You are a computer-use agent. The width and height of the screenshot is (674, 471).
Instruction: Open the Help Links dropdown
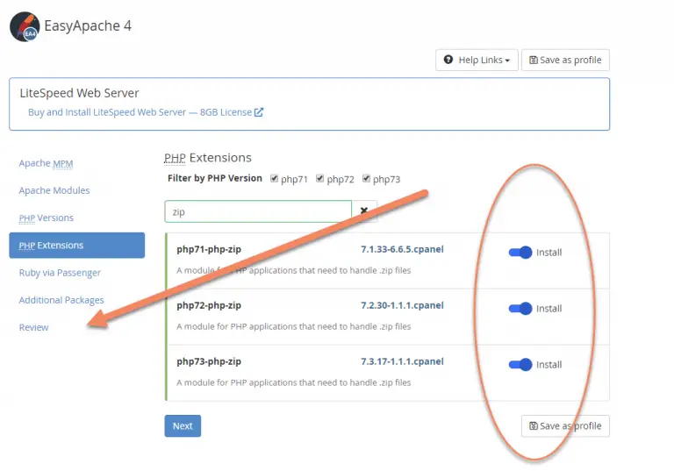click(477, 61)
